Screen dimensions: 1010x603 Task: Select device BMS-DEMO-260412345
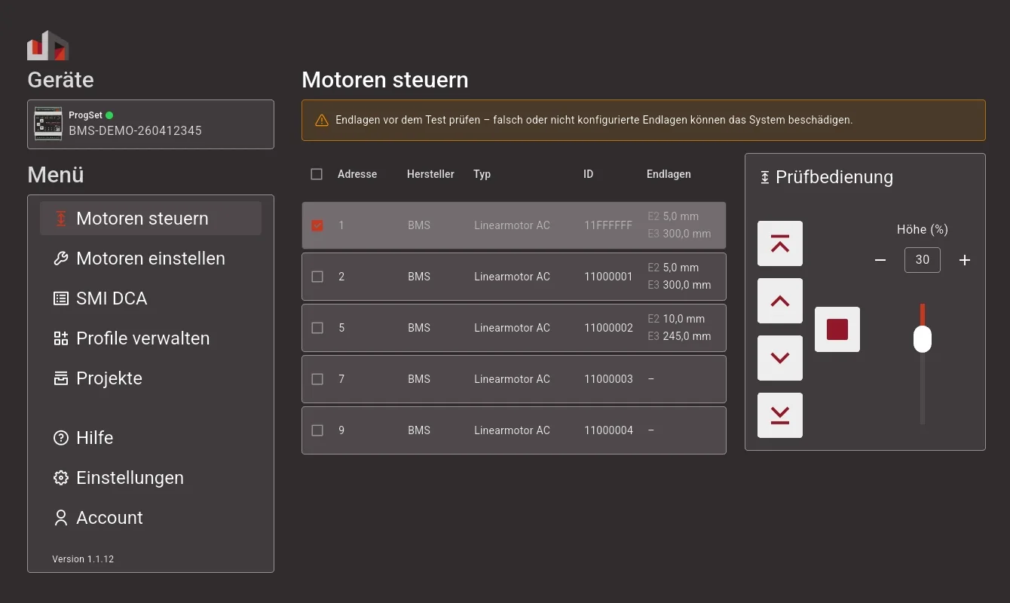(x=151, y=124)
